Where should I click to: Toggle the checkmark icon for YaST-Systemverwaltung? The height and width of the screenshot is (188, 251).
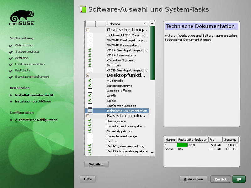point(90,146)
